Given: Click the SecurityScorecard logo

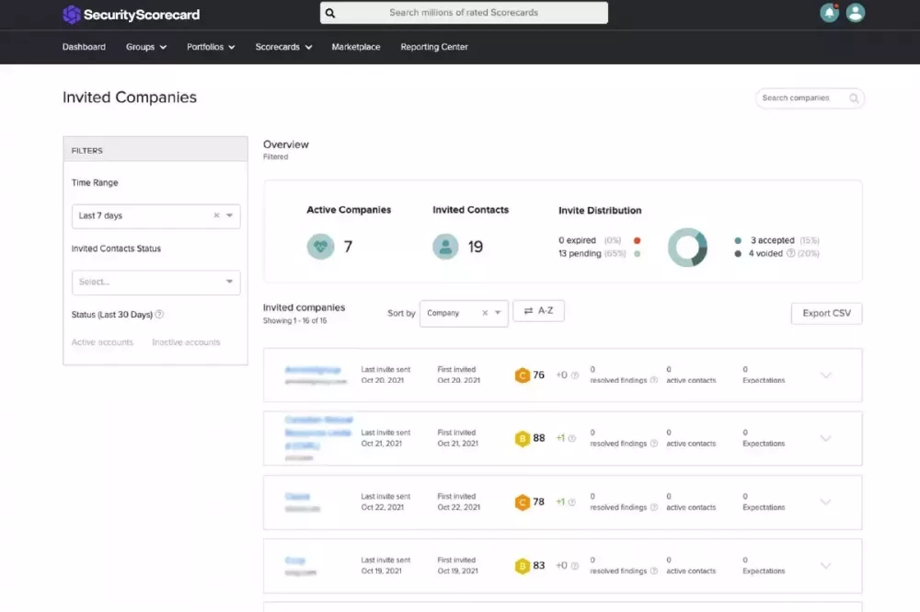Looking at the screenshot, I should (131, 14).
